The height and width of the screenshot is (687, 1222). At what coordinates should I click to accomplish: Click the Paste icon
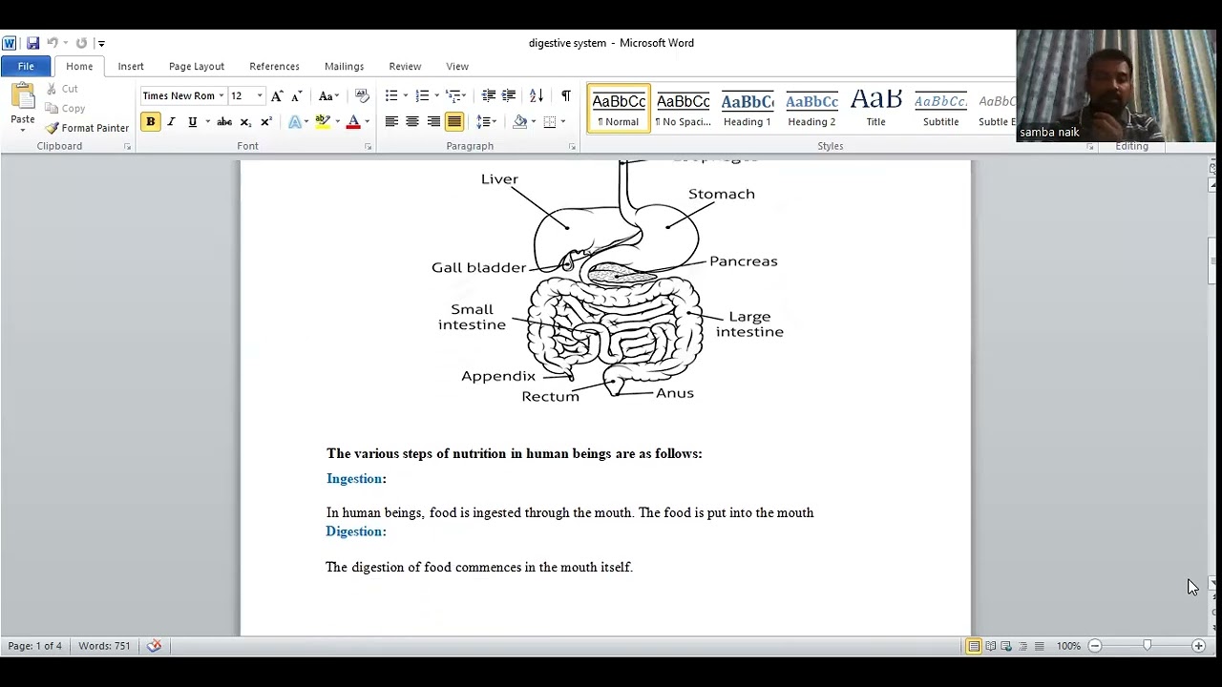pos(22,95)
